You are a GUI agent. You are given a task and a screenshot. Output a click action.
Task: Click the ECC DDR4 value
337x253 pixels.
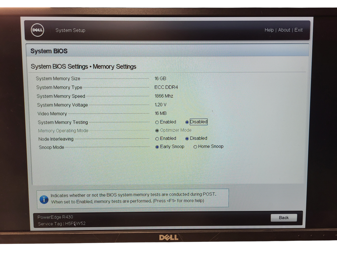[166, 87]
